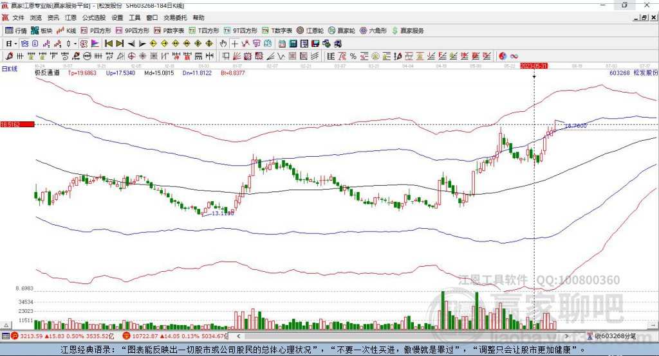Image resolution: width=659 pixels, height=356 pixels.
Task: Jump to first bar icon
Action: (108, 44)
